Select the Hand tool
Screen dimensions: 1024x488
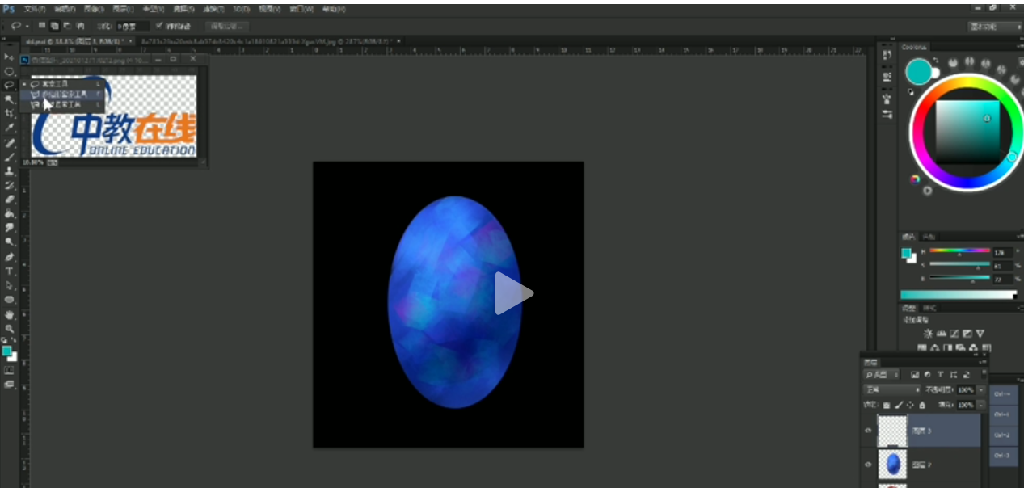coord(10,314)
